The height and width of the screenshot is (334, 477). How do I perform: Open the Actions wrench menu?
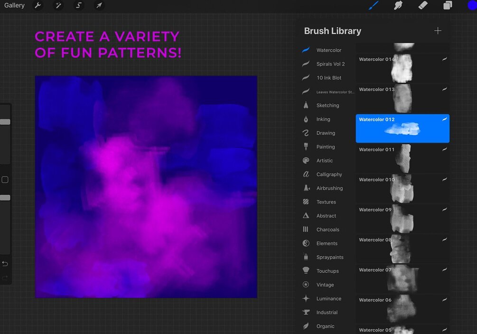click(x=37, y=6)
